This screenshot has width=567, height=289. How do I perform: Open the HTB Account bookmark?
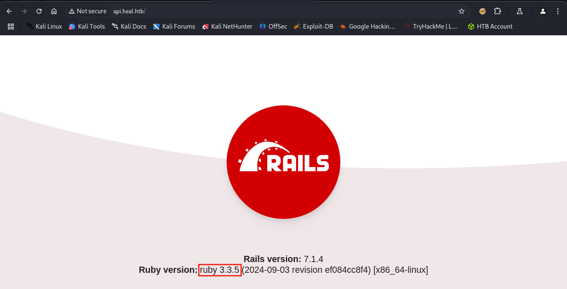[x=490, y=27]
